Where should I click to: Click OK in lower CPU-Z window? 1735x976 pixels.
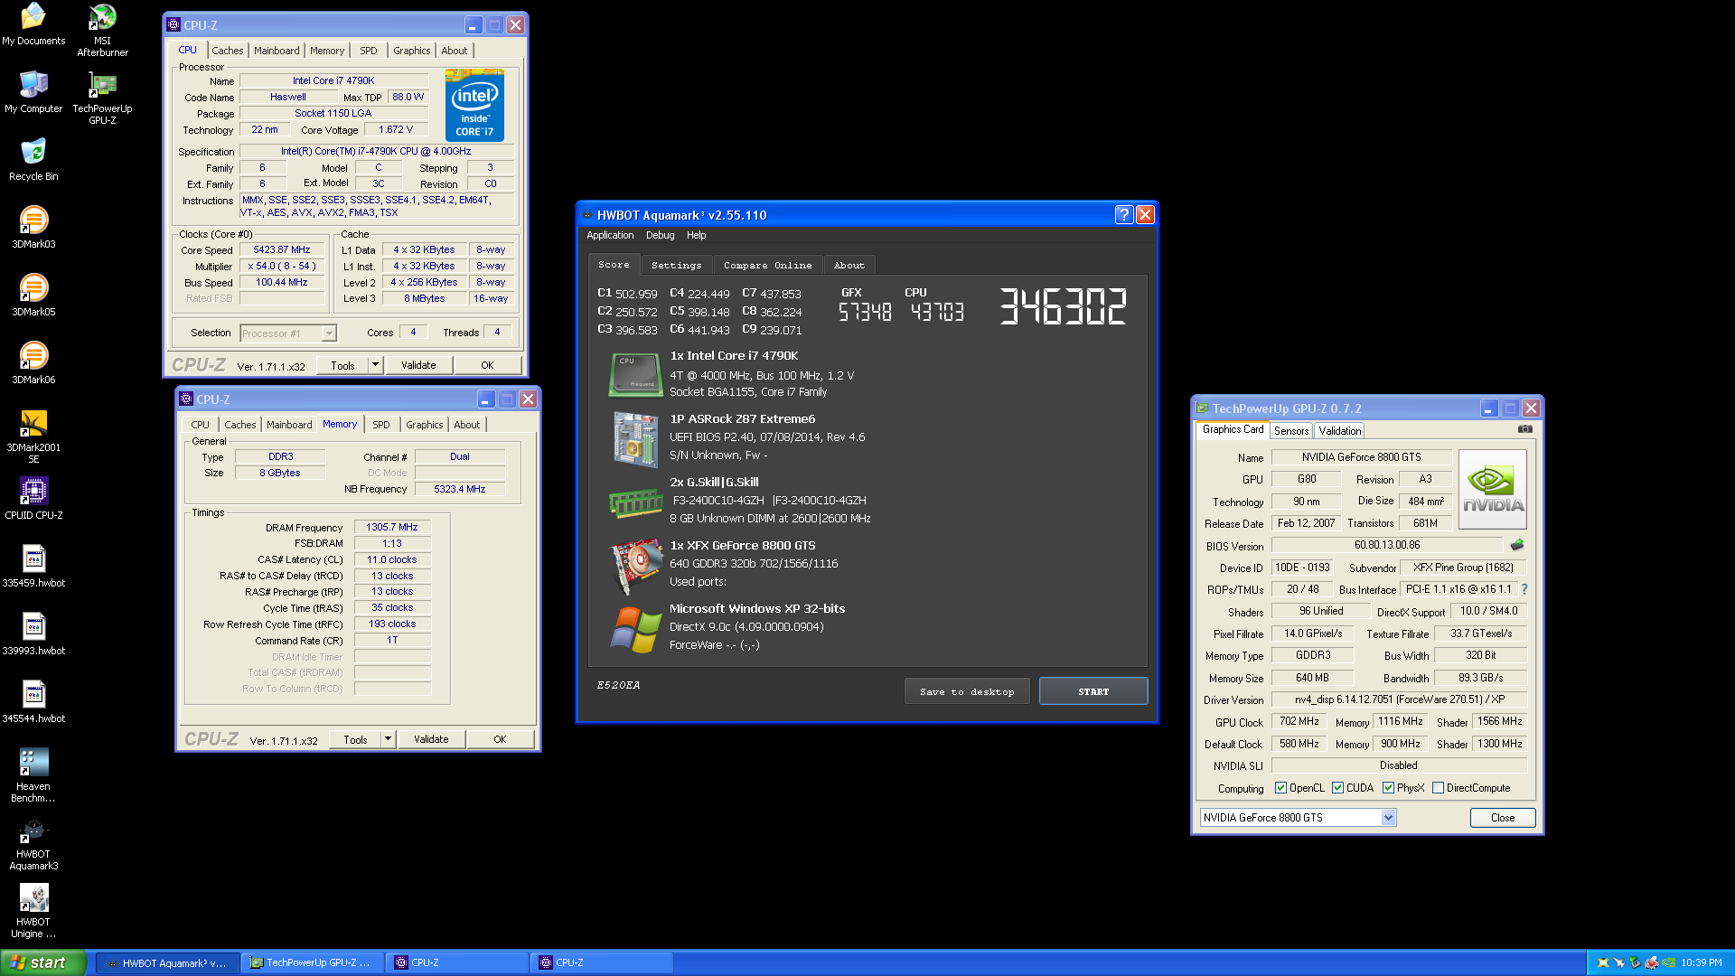click(x=500, y=739)
